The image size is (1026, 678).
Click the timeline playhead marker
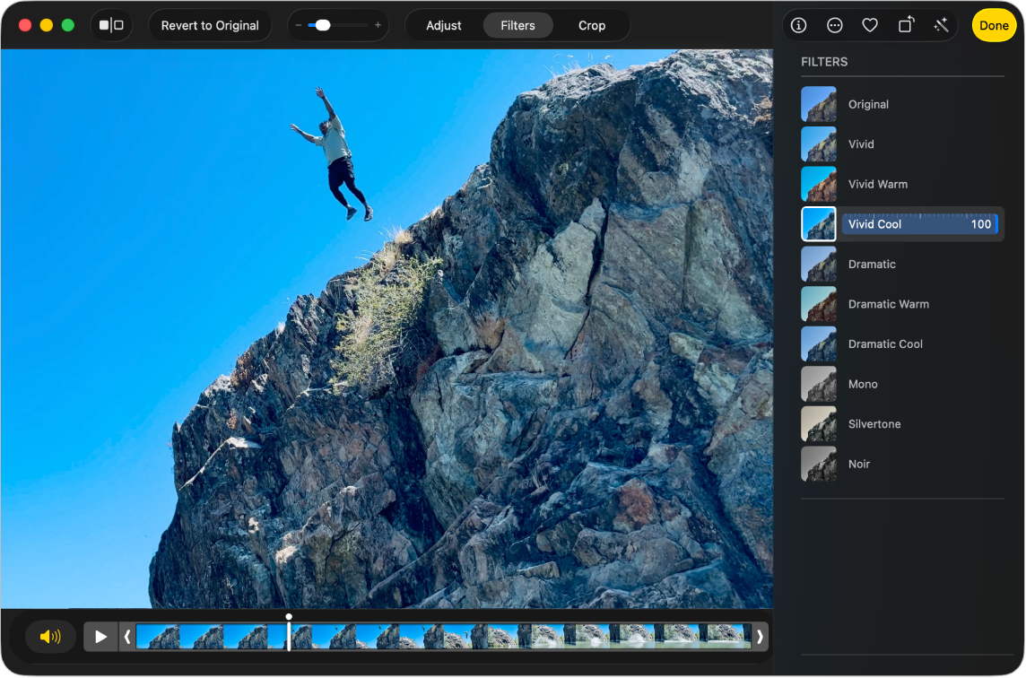(289, 617)
